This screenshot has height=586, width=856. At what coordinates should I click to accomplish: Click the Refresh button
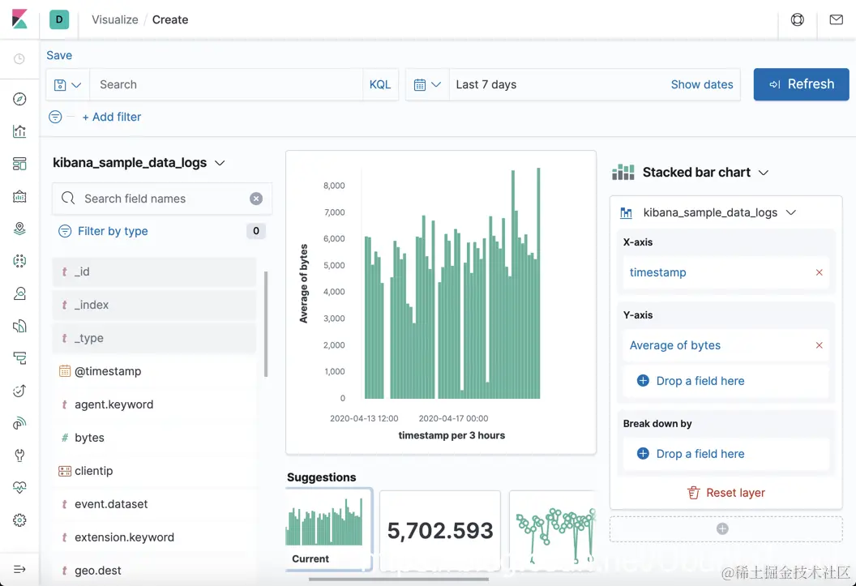coord(801,84)
